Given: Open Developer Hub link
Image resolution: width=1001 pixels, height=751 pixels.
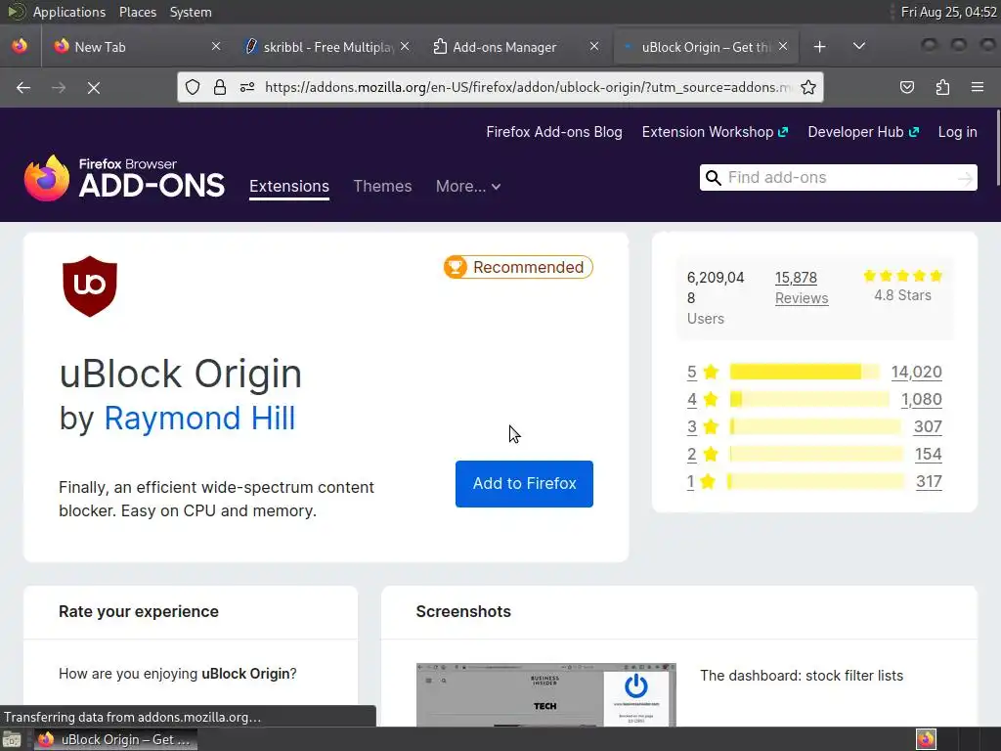Looking at the screenshot, I should pos(863,132).
